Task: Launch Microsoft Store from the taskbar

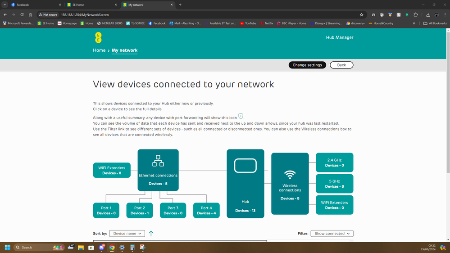Action: coord(91,247)
